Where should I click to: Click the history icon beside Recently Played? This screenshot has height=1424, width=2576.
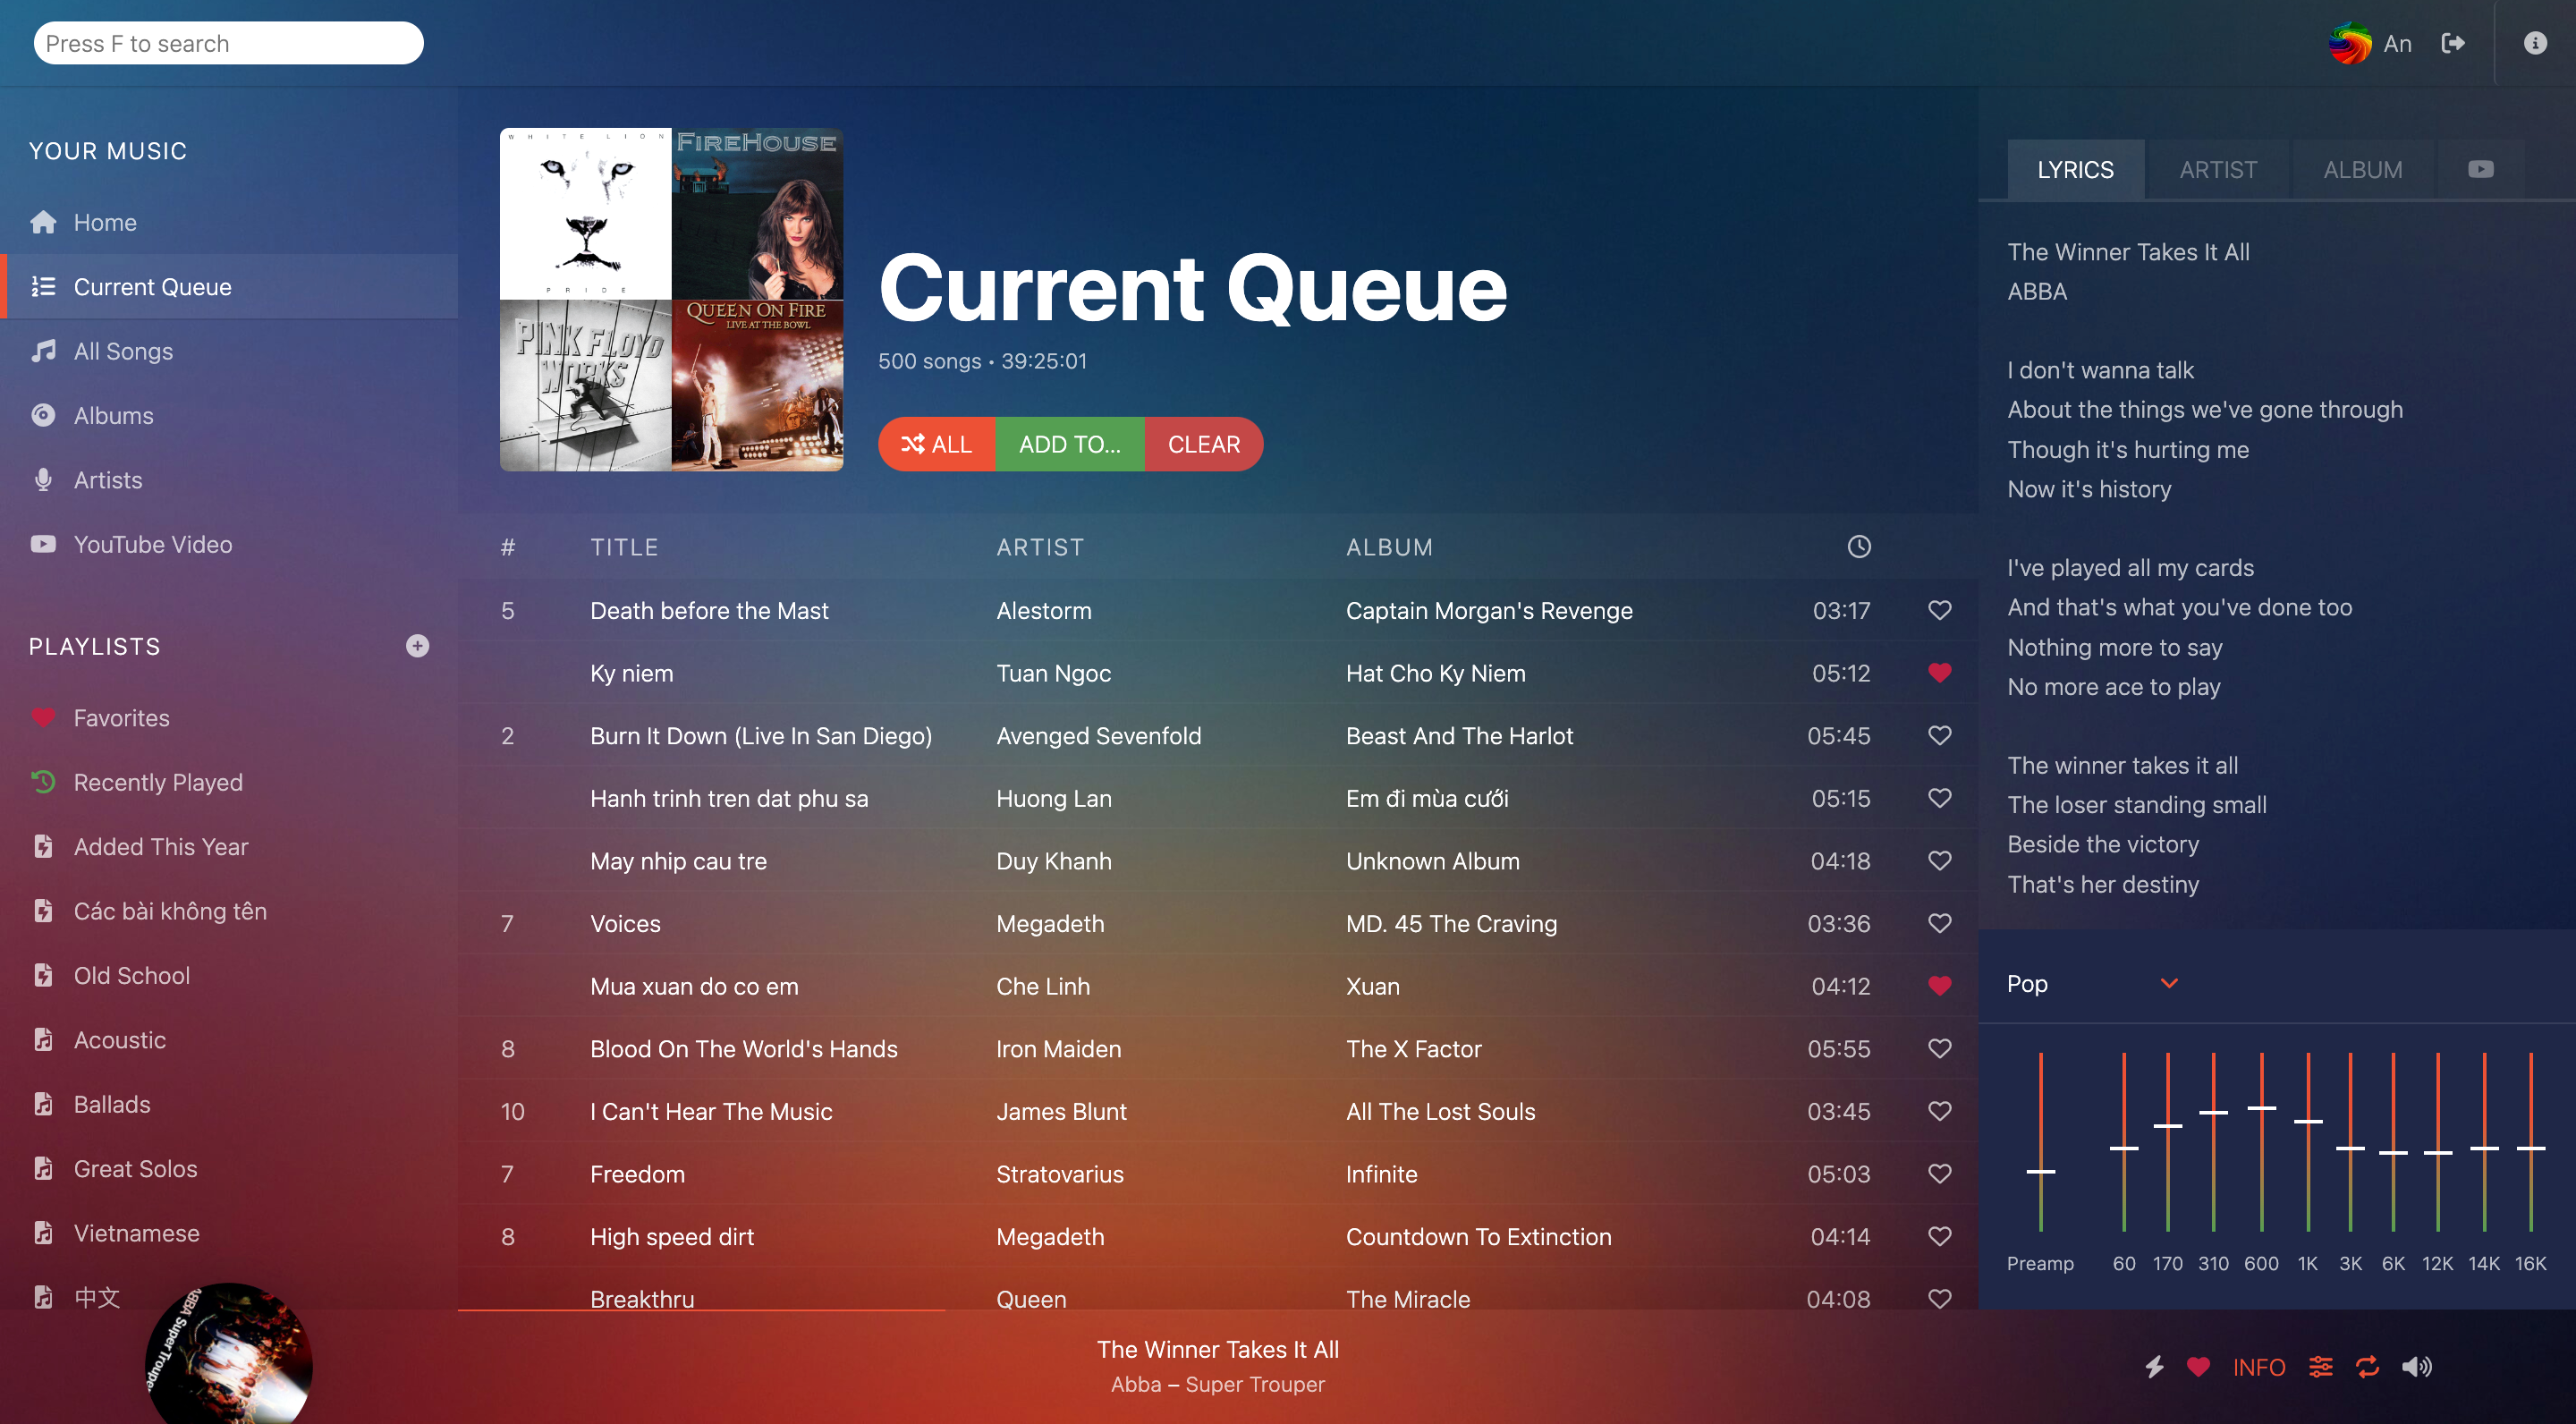pyautogui.click(x=43, y=782)
